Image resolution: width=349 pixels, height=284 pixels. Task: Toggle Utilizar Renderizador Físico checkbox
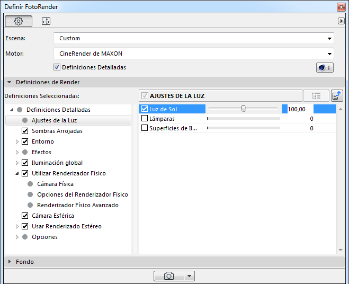[25, 173]
